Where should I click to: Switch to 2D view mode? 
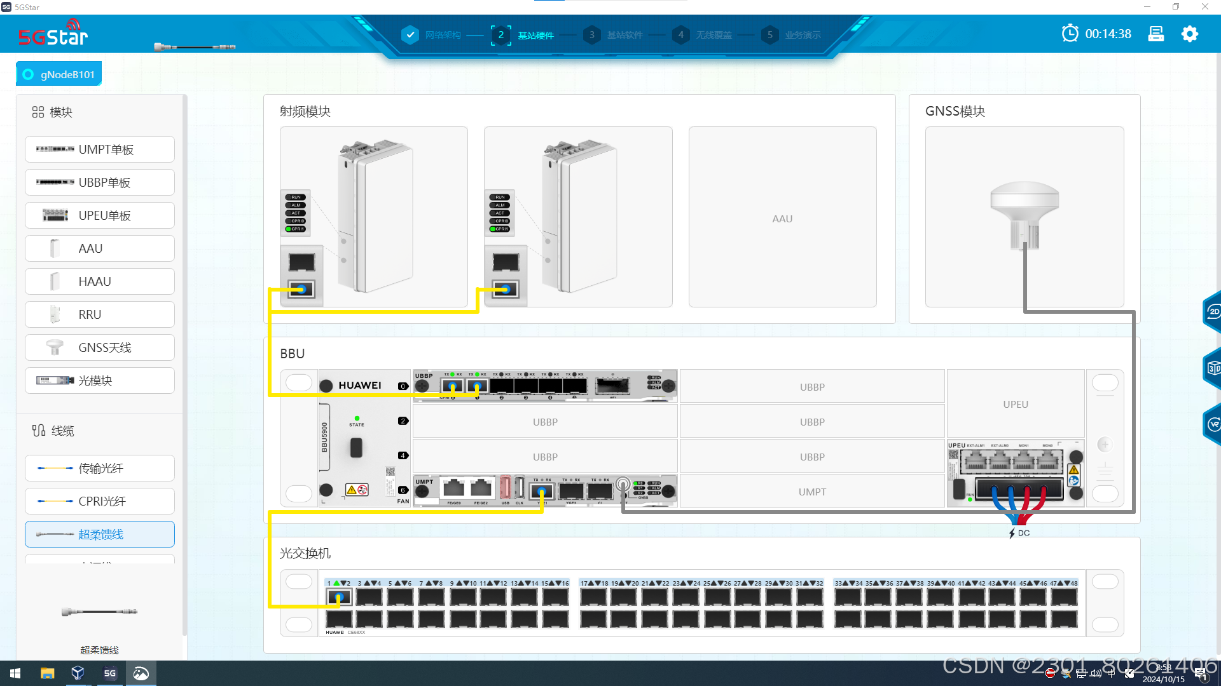tap(1213, 312)
